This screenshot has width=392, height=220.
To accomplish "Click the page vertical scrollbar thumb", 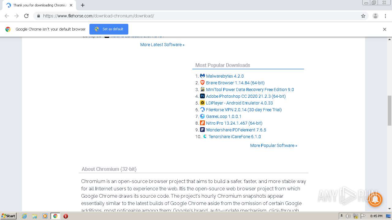I will click(389, 110).
